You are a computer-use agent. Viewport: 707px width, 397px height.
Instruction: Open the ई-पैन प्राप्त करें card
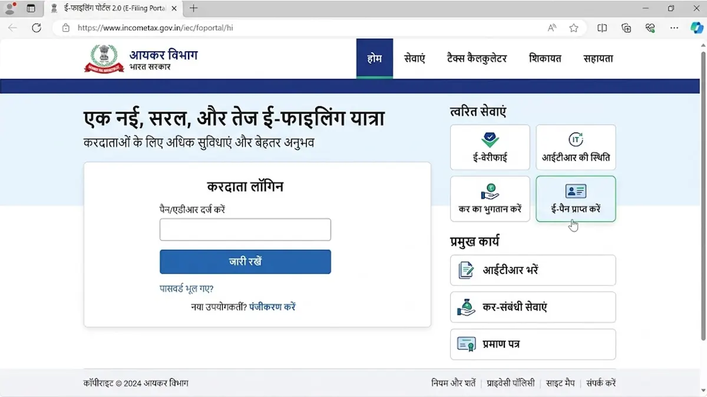[576, 199]
